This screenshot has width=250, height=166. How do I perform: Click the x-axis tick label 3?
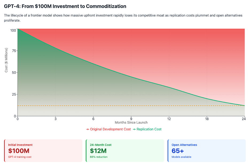pyautogui.click(x=56, y=119)
